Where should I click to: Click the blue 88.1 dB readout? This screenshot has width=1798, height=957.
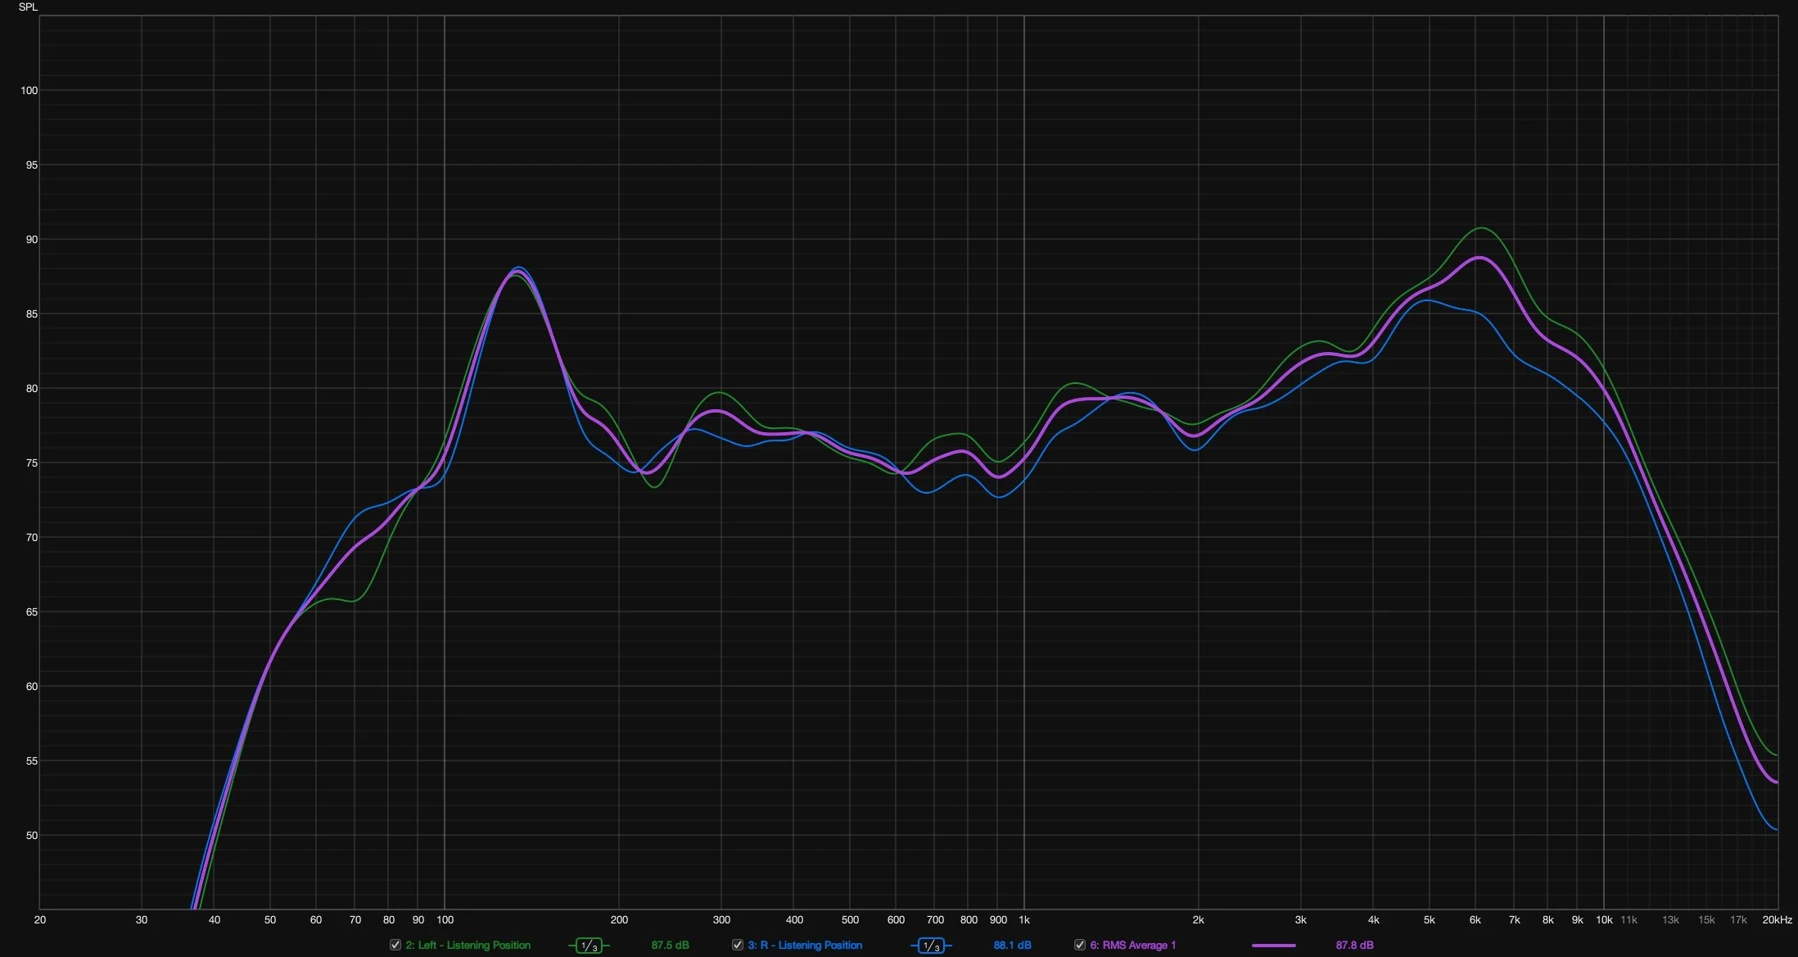pos(1012,945)
